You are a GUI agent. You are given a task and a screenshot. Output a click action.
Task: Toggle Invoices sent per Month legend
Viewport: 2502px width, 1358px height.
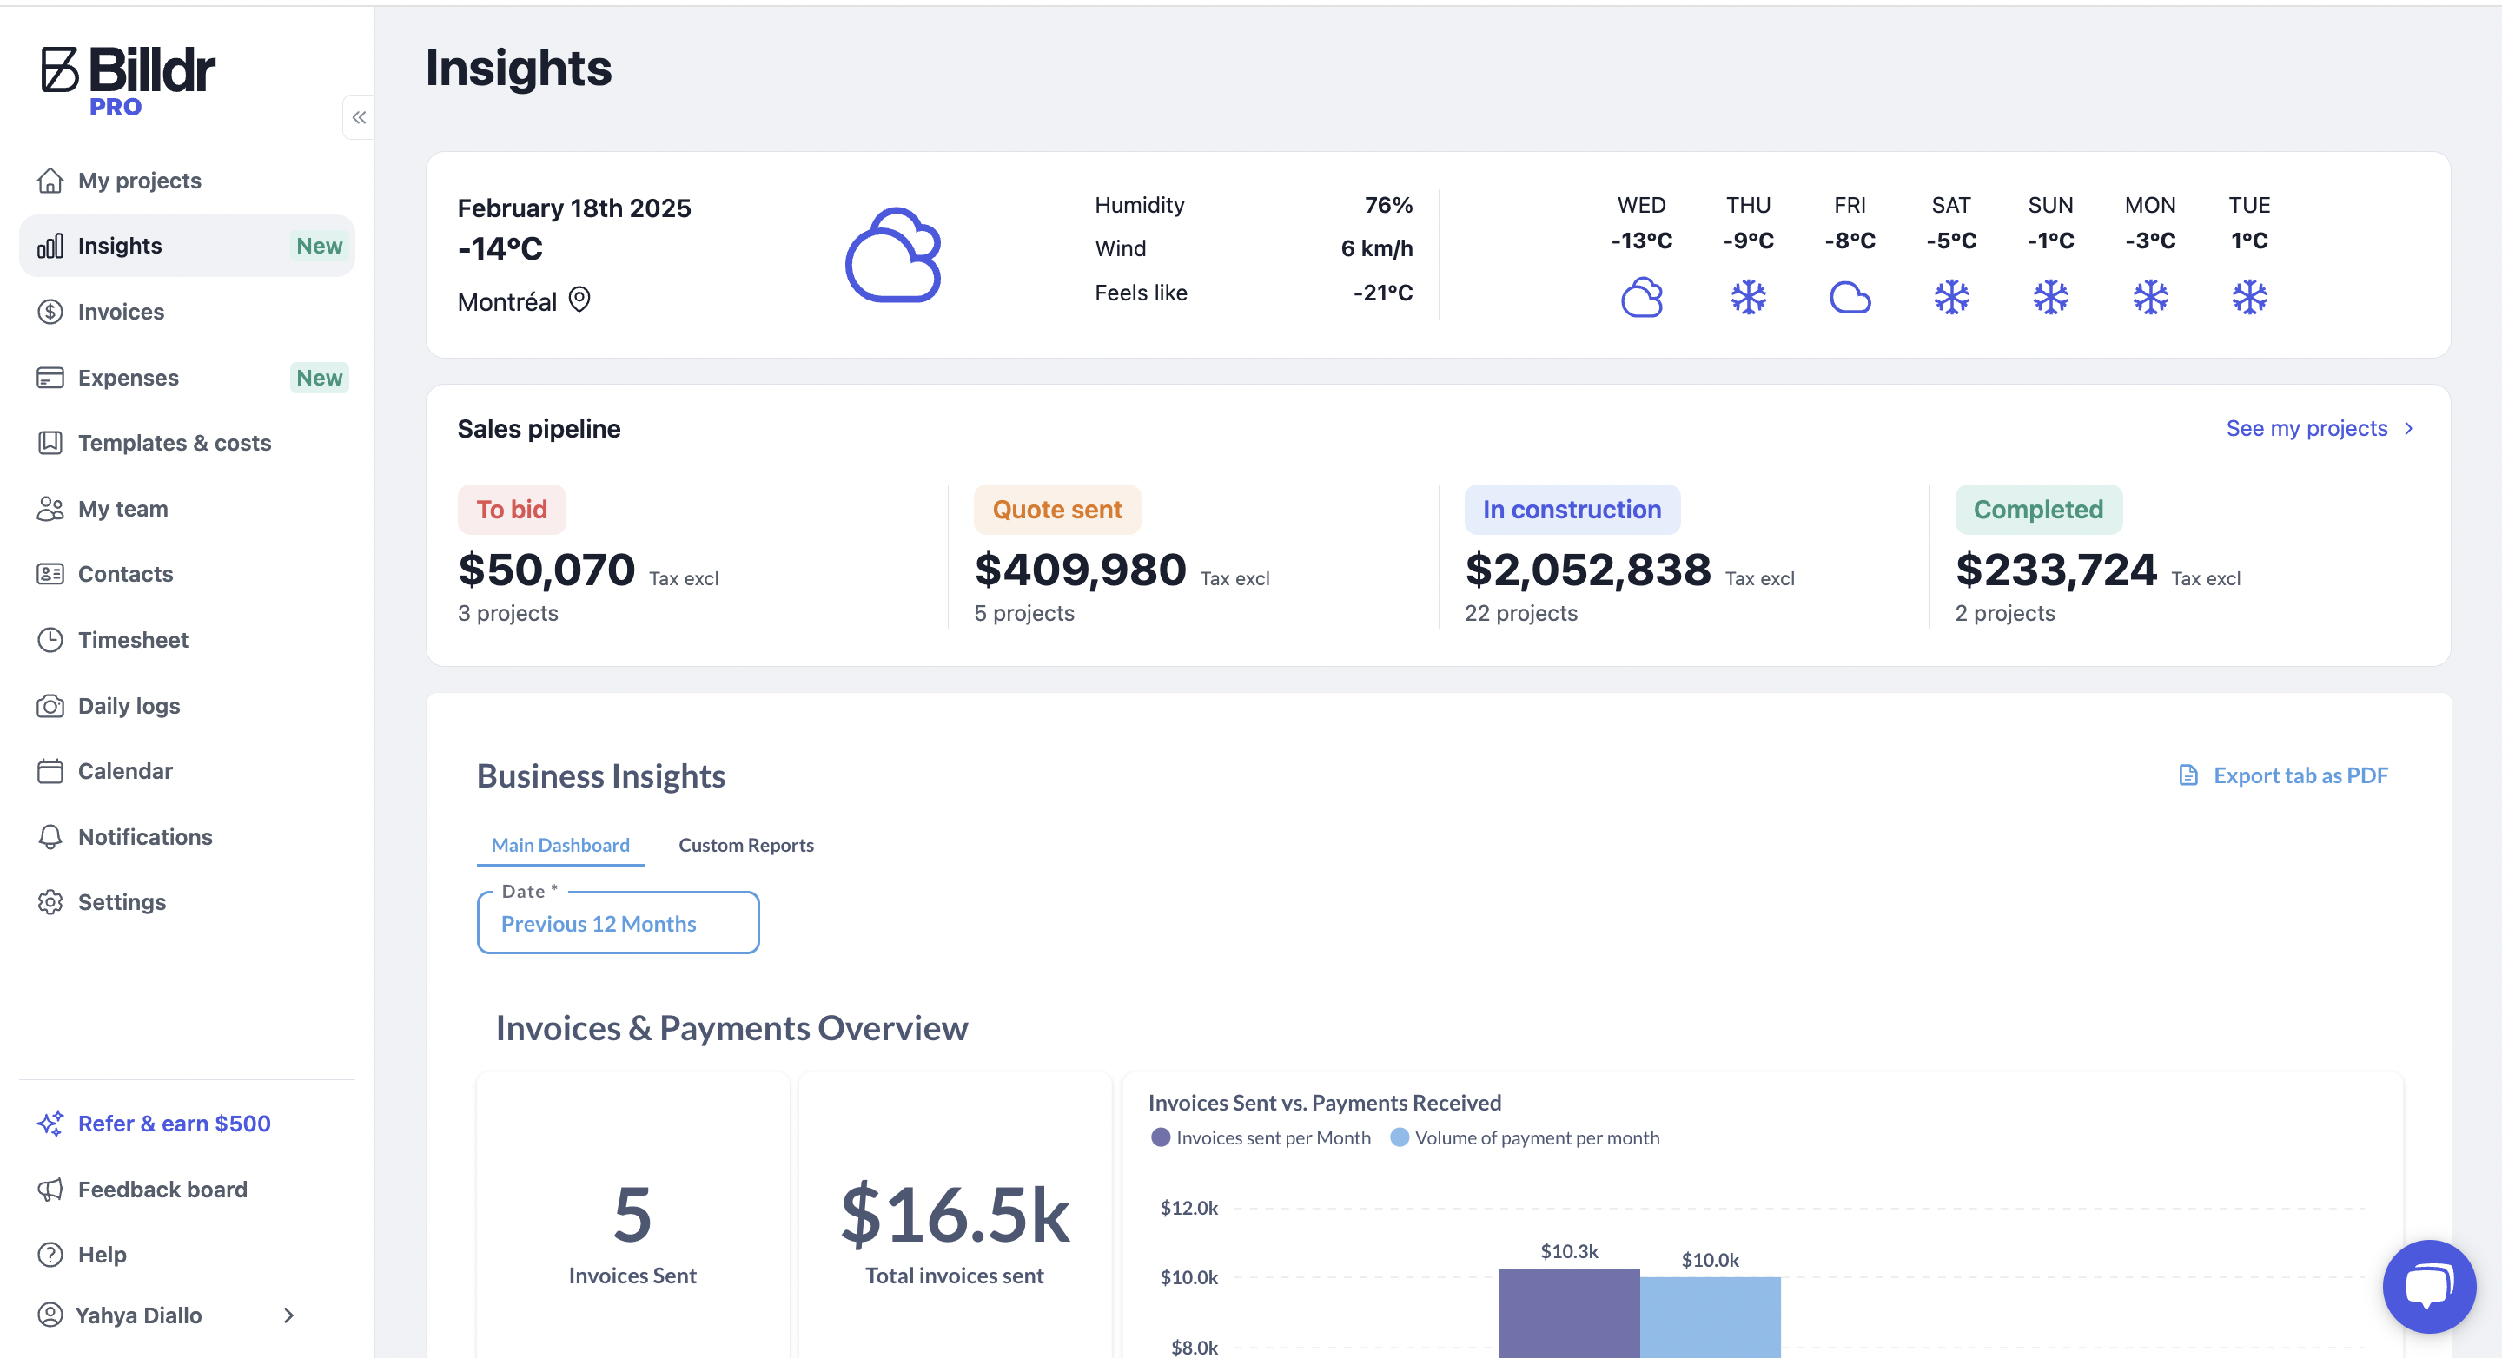1261,1137
